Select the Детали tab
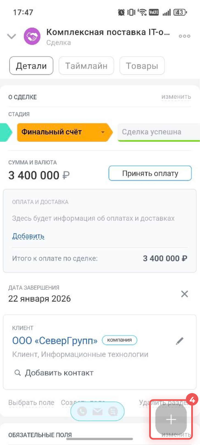This screenshot has height=445, width=200. click(31, 66)
